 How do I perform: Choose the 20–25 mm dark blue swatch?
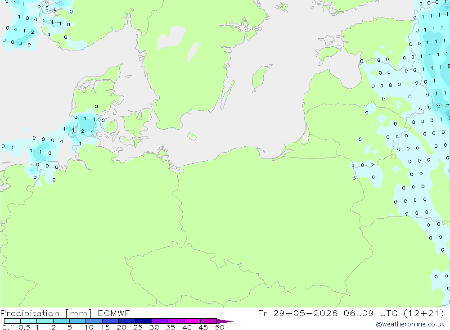pyautogui.click(x=127, y=321)
